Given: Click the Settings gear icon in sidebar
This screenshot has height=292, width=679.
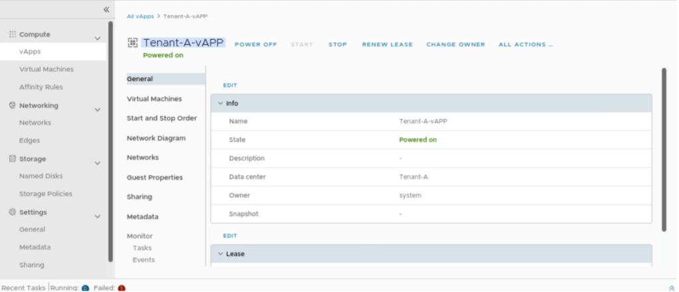Looking at the screenshot, I should [x=12, y=212].
